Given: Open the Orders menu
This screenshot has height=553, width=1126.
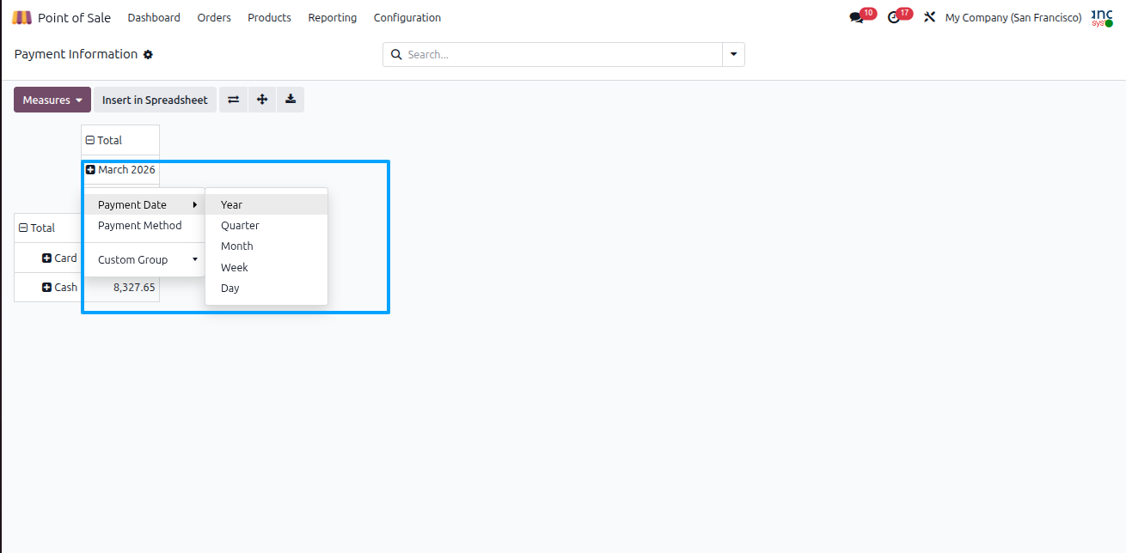Looking at the screenshot, I should coord(214,17).
